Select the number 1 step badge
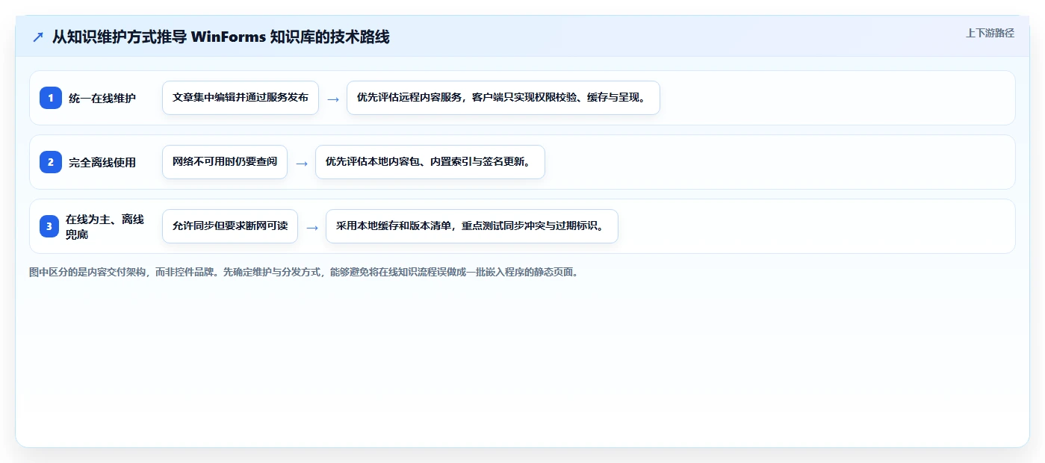1045x463 pixels. 51,98
